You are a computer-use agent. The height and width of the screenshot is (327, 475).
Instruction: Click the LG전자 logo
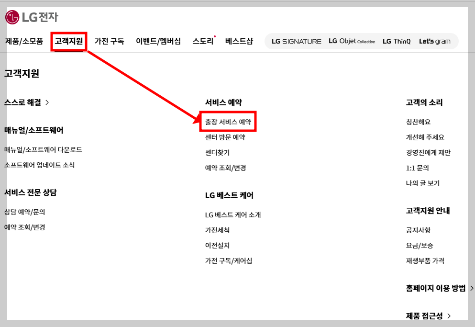coord(32,17)
